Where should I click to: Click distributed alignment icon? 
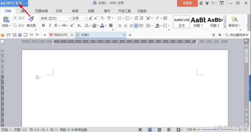click(141, 26)
